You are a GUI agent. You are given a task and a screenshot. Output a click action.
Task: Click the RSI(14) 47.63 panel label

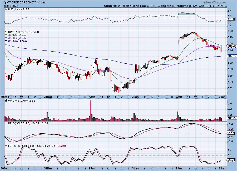point(18,9)
